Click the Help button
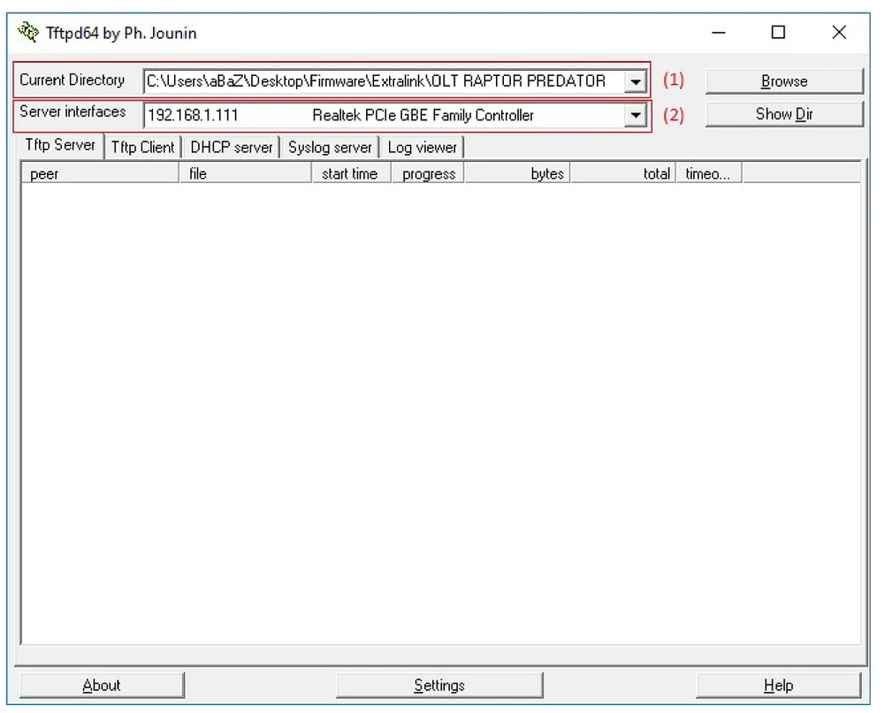Viewport: 884px width, 713px height. 778,686
